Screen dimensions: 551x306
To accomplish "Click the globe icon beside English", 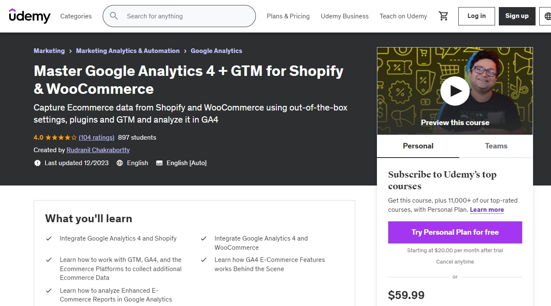I will pyautogui.click(x=119, y=163).
